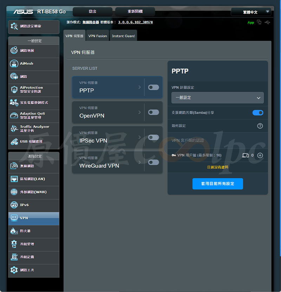Viewport: 281px width, 292px height.
Task: Open the 繁體中文 language dropdown
Action: (x=251, y=12)
